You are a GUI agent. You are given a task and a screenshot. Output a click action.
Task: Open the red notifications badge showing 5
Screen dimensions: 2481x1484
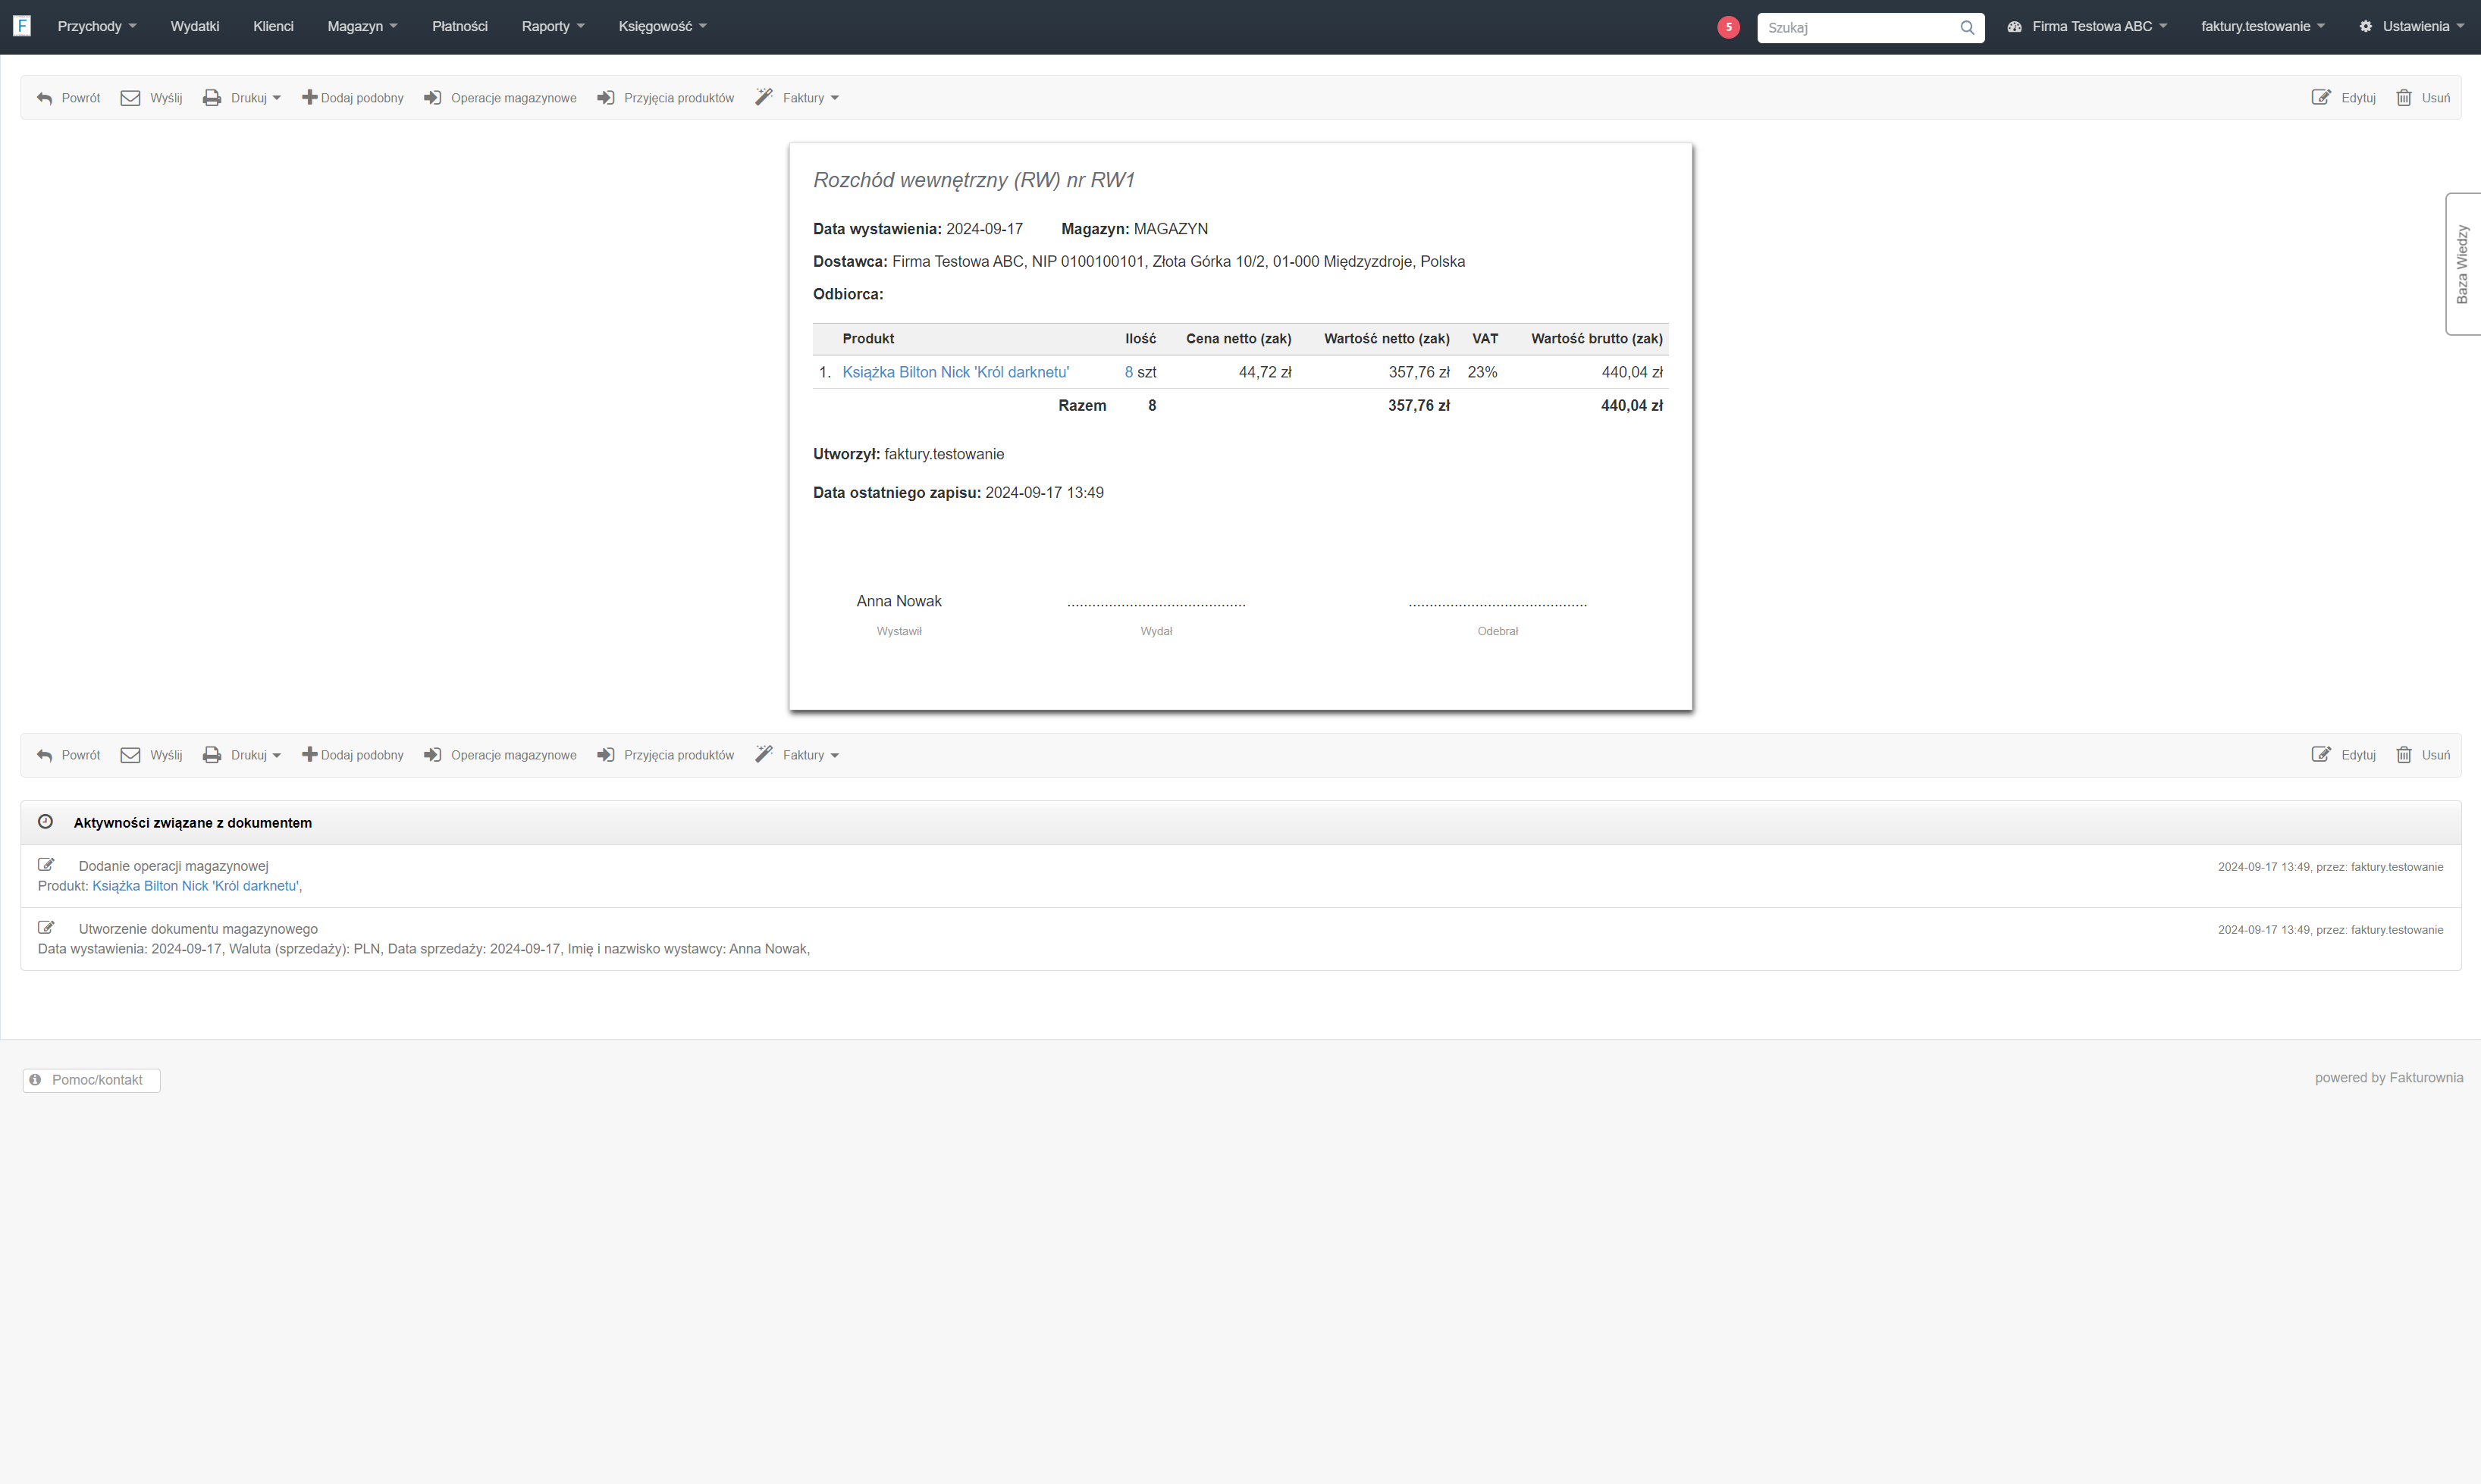tap(1728, 27)
